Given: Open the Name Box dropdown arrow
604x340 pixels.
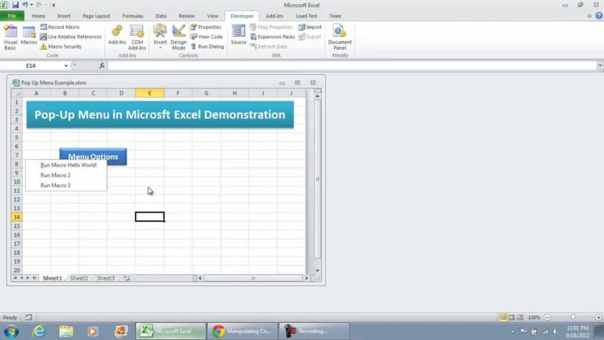Looking at the screenshot, I should click(x=66, y=66).
